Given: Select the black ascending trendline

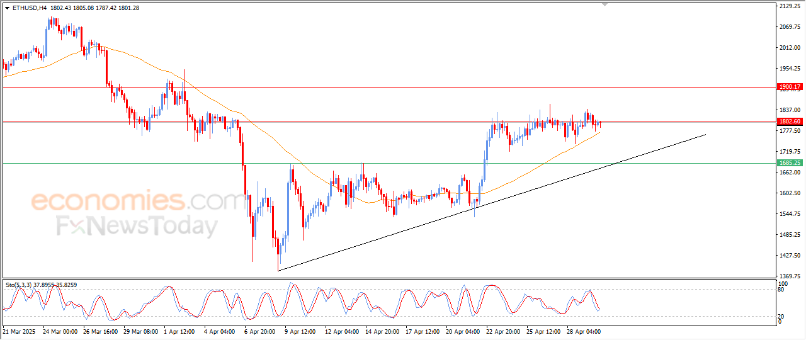Looking at the screenshot, I should point(491,201).
